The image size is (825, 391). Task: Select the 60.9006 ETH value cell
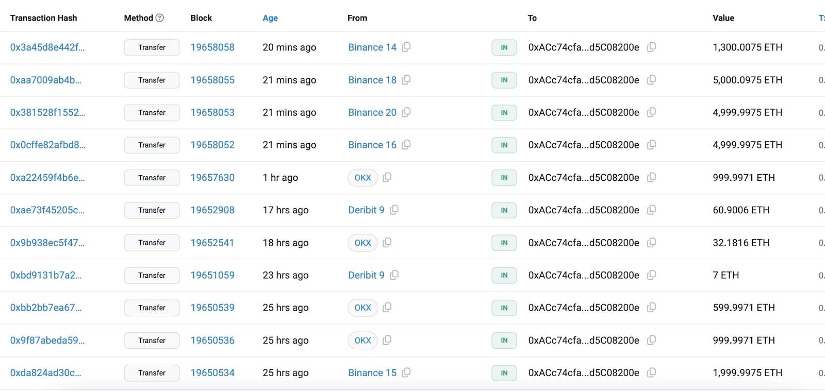pyautogui.click(x=741, y=210)
